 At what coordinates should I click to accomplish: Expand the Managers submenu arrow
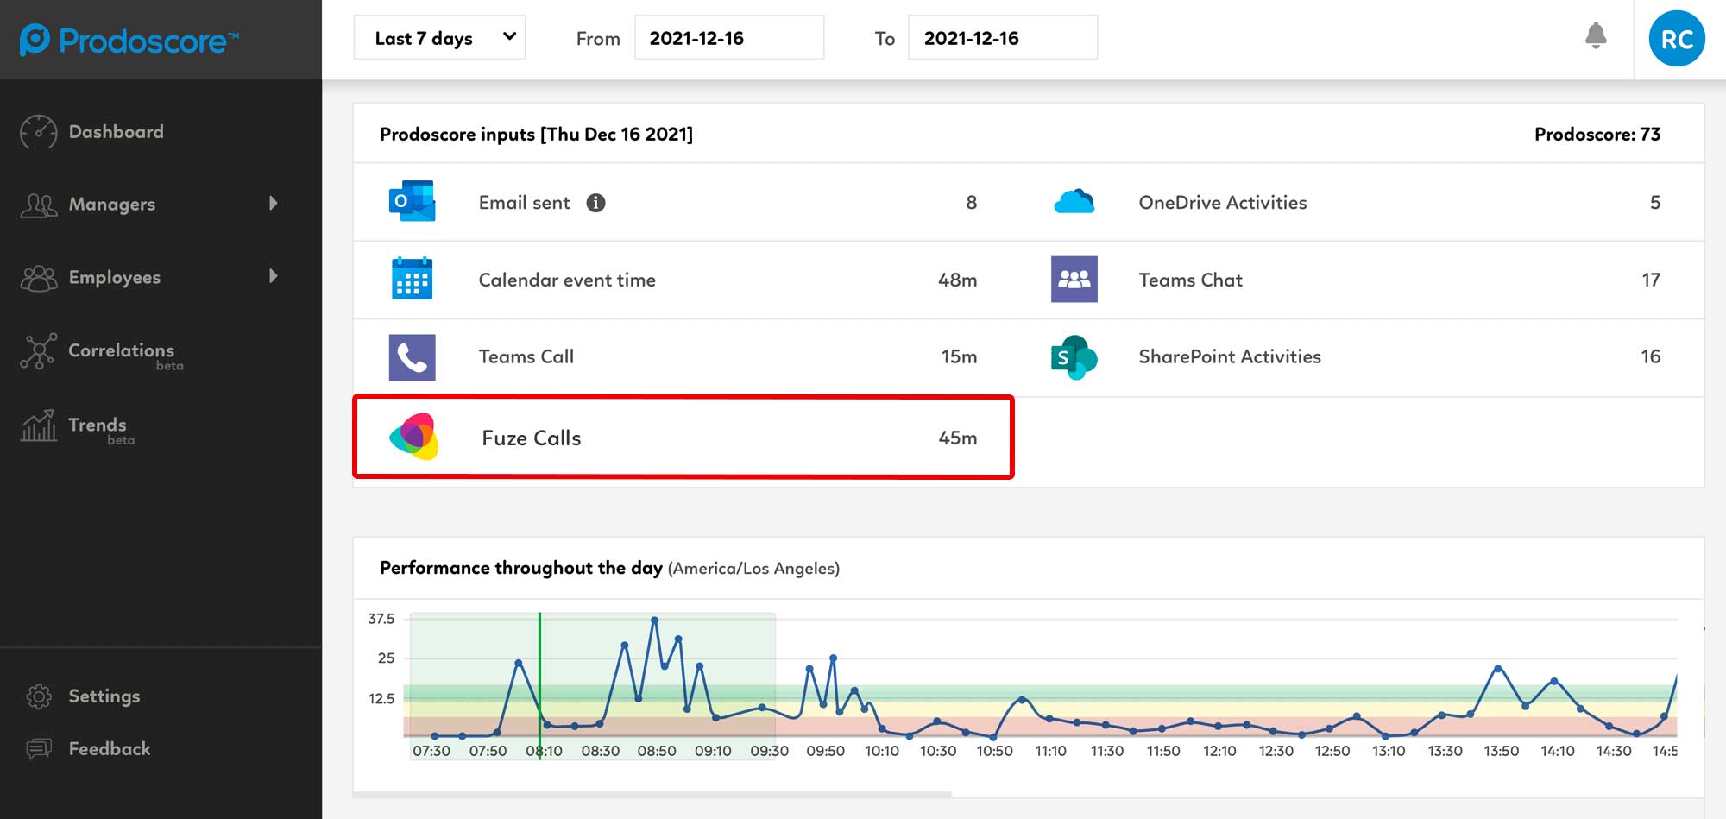coord(274,204)
